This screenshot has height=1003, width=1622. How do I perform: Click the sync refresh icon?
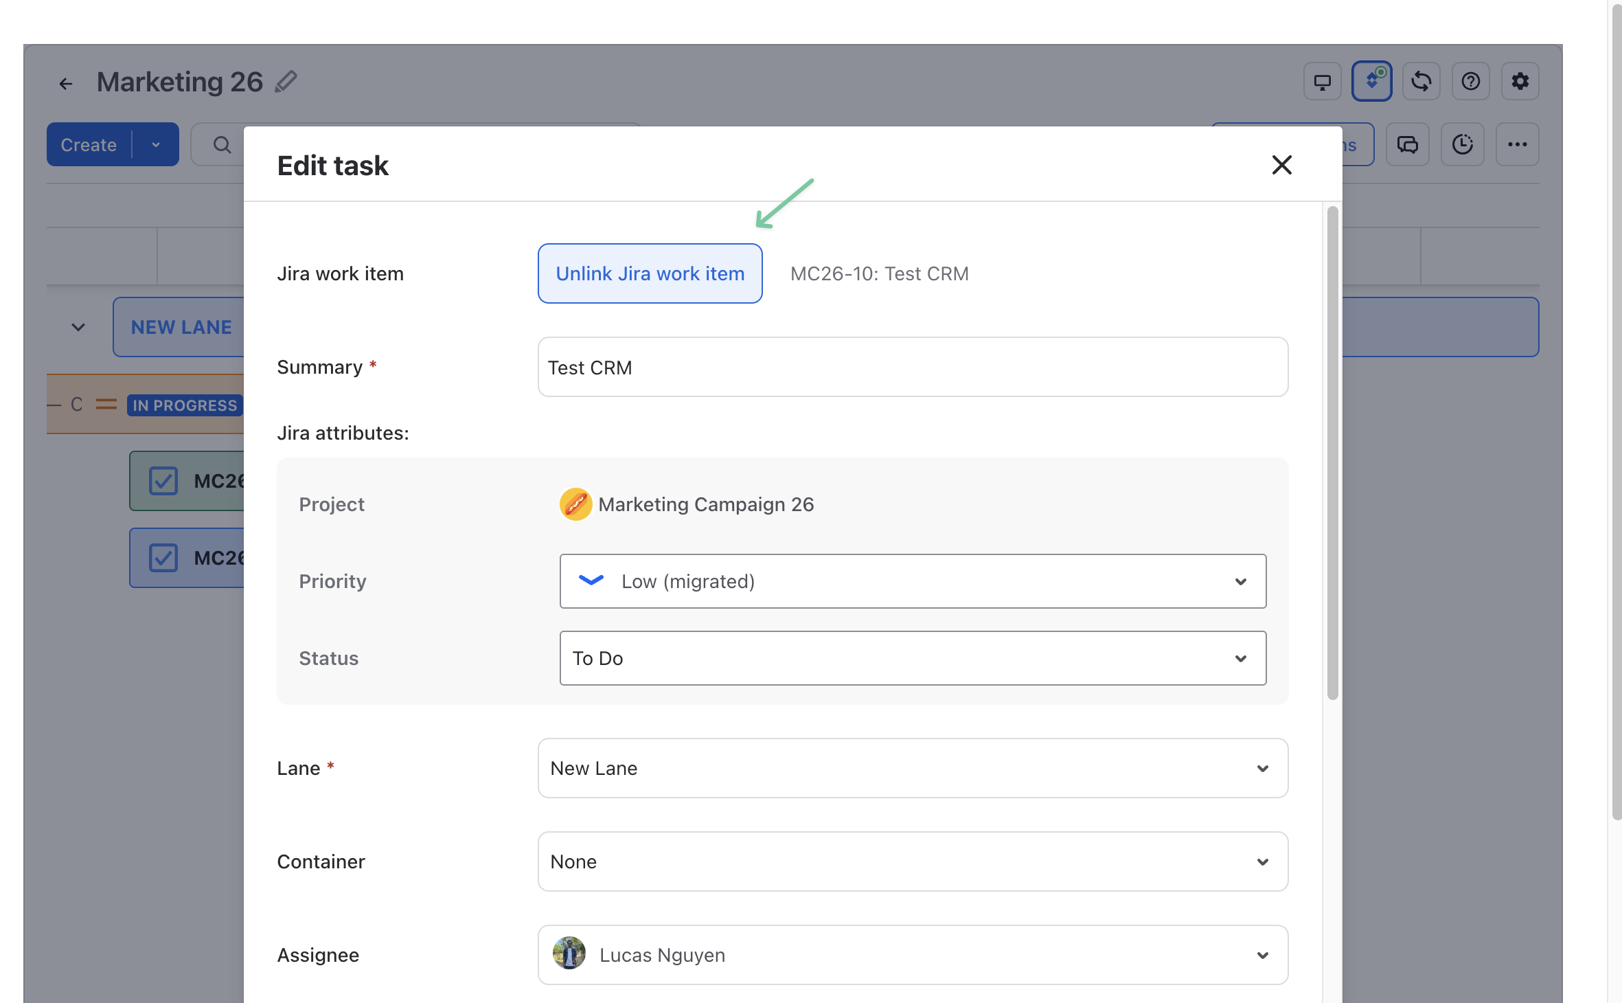click(x=1421, y=82)
